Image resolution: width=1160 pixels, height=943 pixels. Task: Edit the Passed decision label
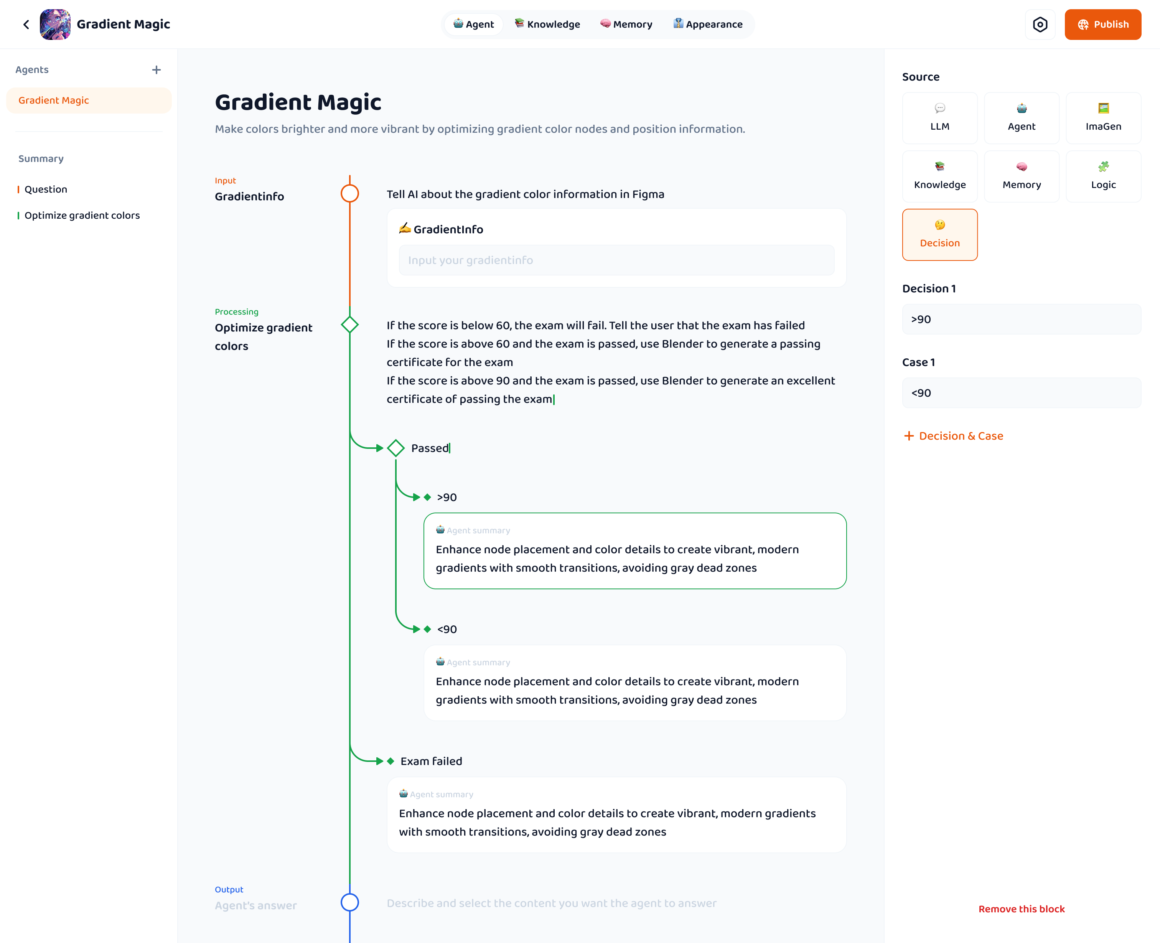tap(430, 448)
